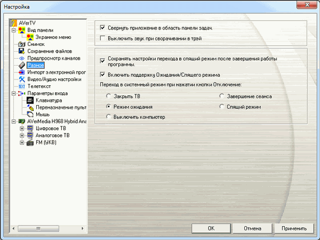Click the Снимок snapshot icon in tree
The width and height of the screenshot is (320, 240).
[x=22, y=44]
